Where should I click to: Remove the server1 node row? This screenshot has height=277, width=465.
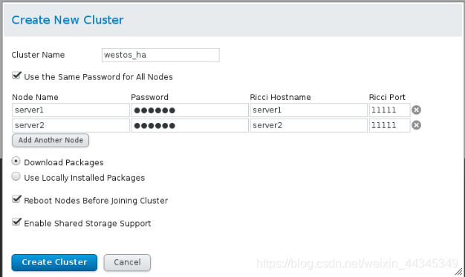[417, 110]
